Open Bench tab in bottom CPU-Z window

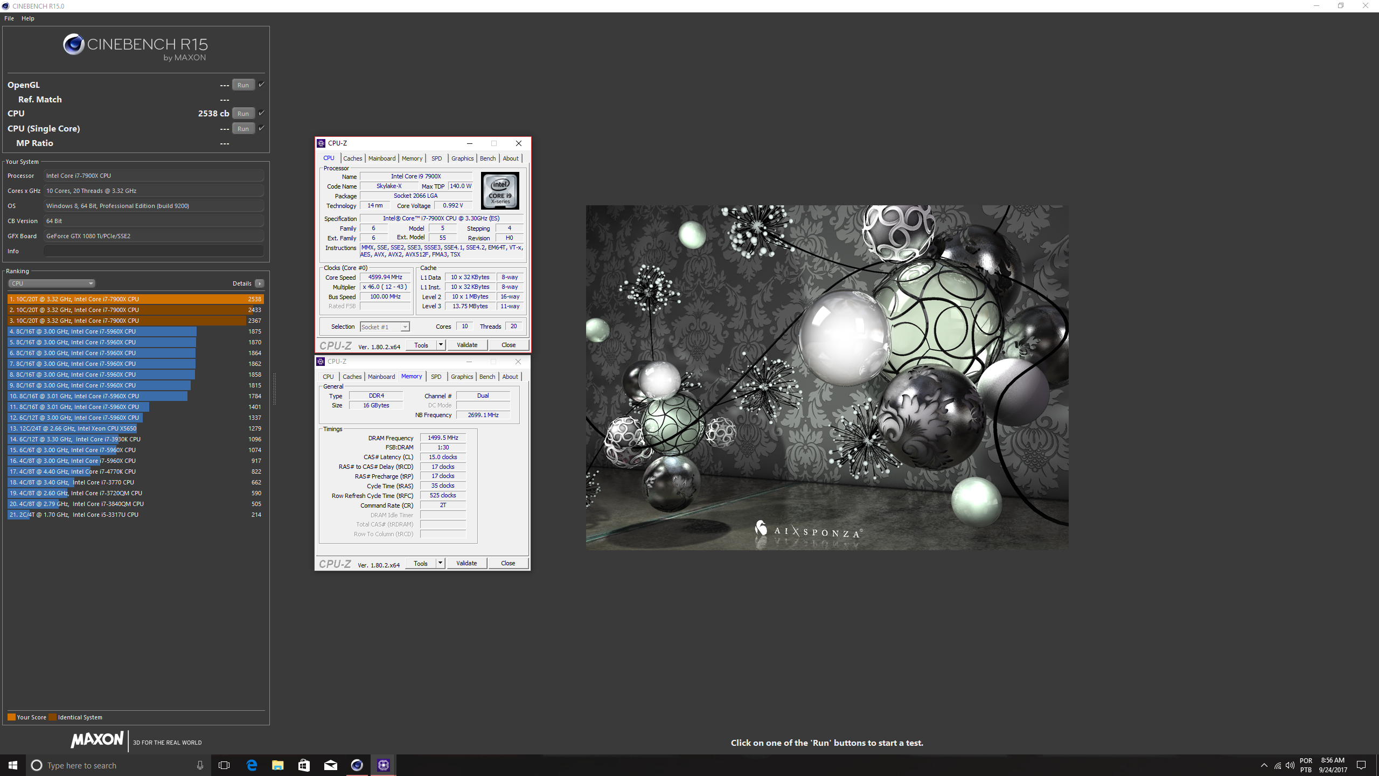coord(487,377)
